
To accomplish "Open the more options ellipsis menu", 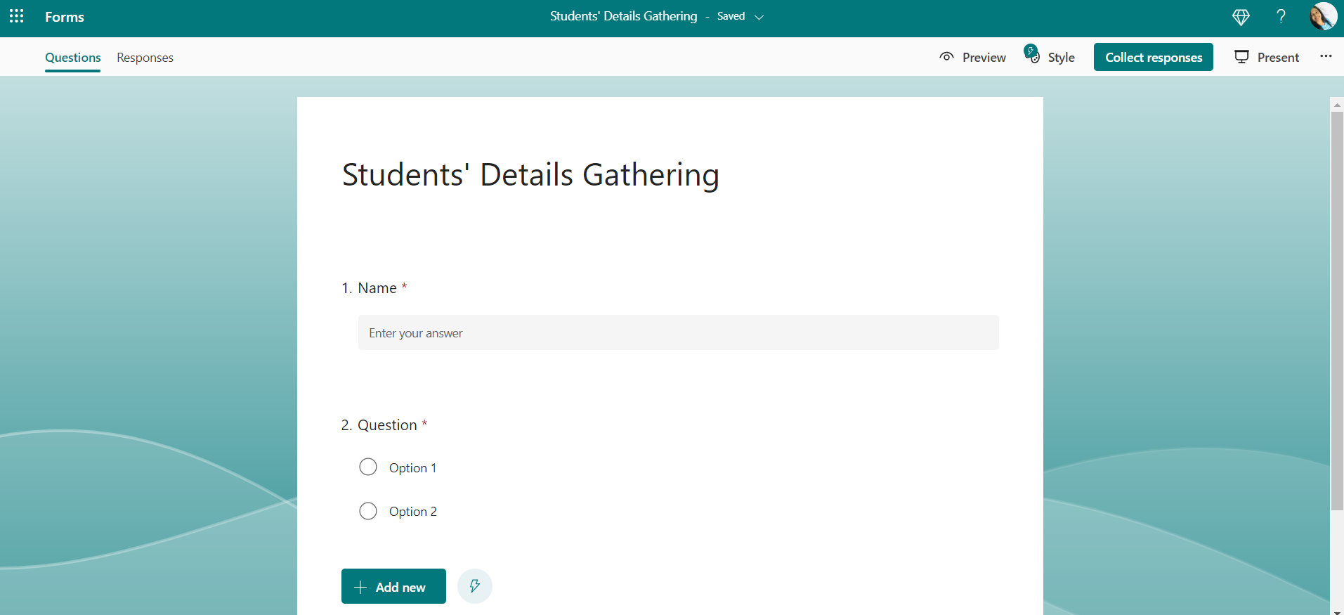I will (1326, 56).
